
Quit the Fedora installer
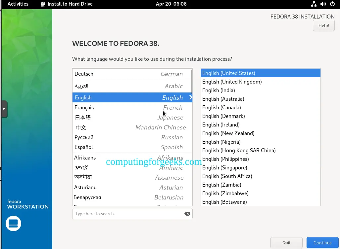point(286,242)
